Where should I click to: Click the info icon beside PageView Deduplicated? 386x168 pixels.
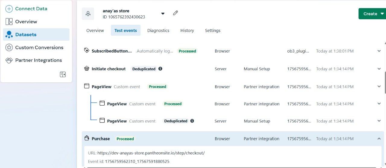point(192,121)
